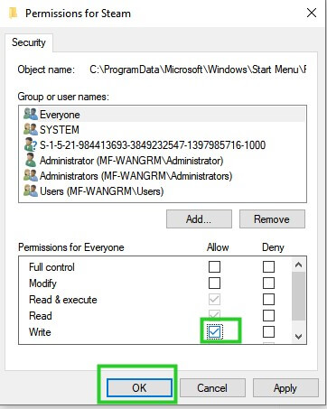Viewport: 327px width, 409px height.
Task: Click the Remove button
Action: 272,219
